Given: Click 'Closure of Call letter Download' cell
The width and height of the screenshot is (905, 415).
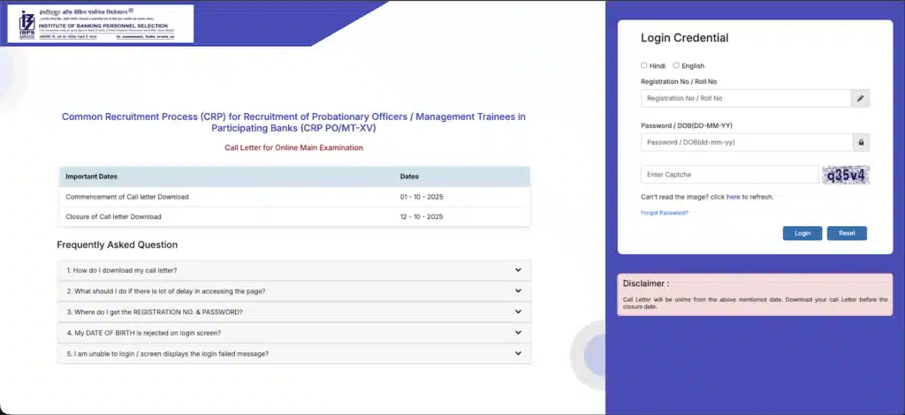Looking at the screenshot, I should pyautogui.click(x=113, y=217).
